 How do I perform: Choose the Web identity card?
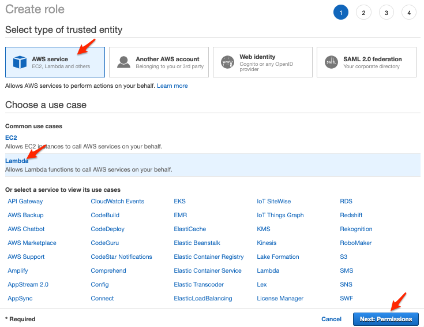262,62
